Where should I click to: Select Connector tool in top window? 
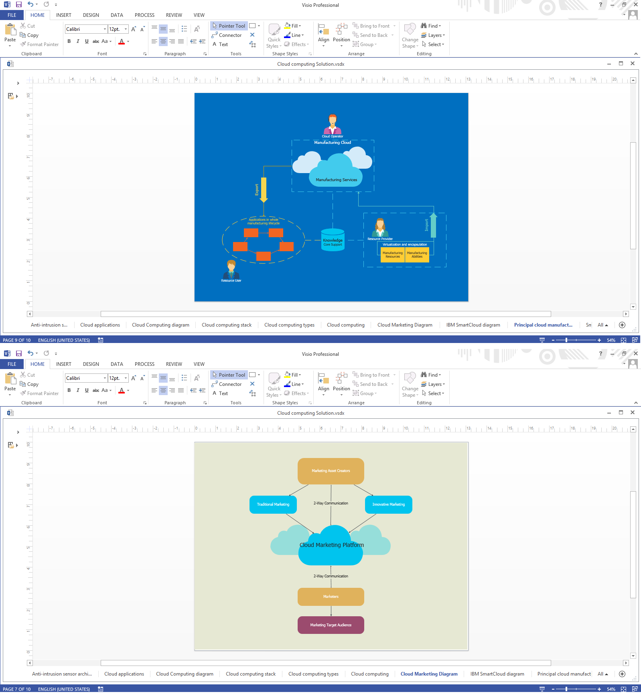point(227,35)
